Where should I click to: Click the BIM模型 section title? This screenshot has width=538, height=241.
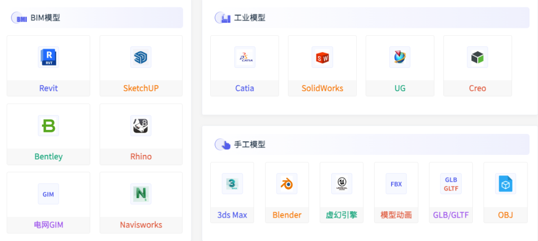[x=45, y=18]
